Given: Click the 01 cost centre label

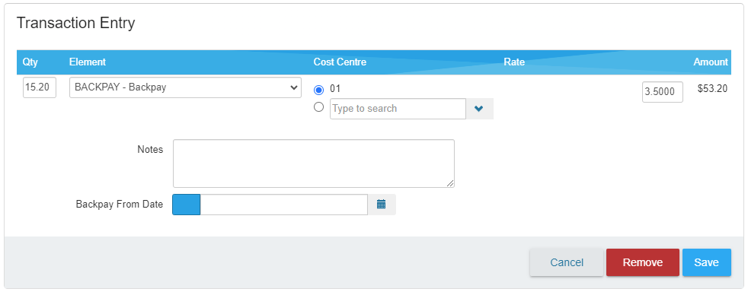Looking at the screenshot, I should 335,89.
